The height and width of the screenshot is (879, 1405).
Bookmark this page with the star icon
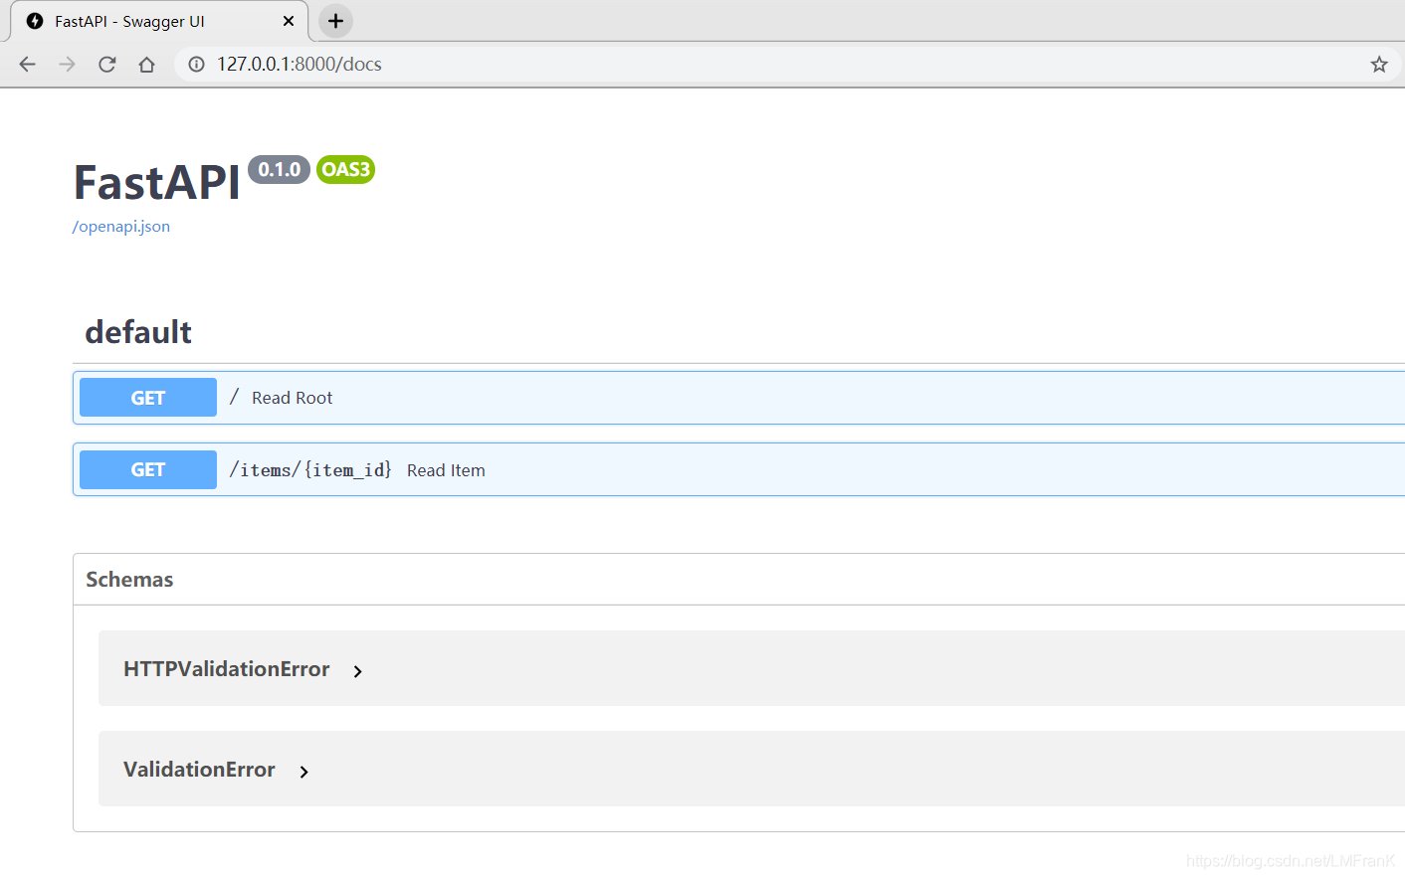tap(1379, 65)
